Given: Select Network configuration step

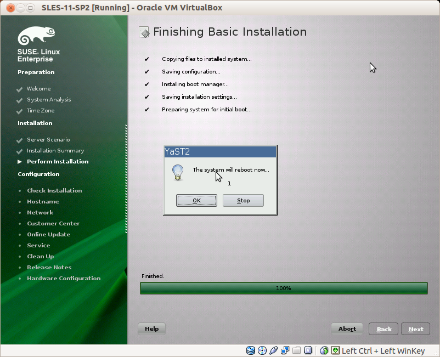Looking at the screenshot, I should pyautogui.click(x=40, y=212).
